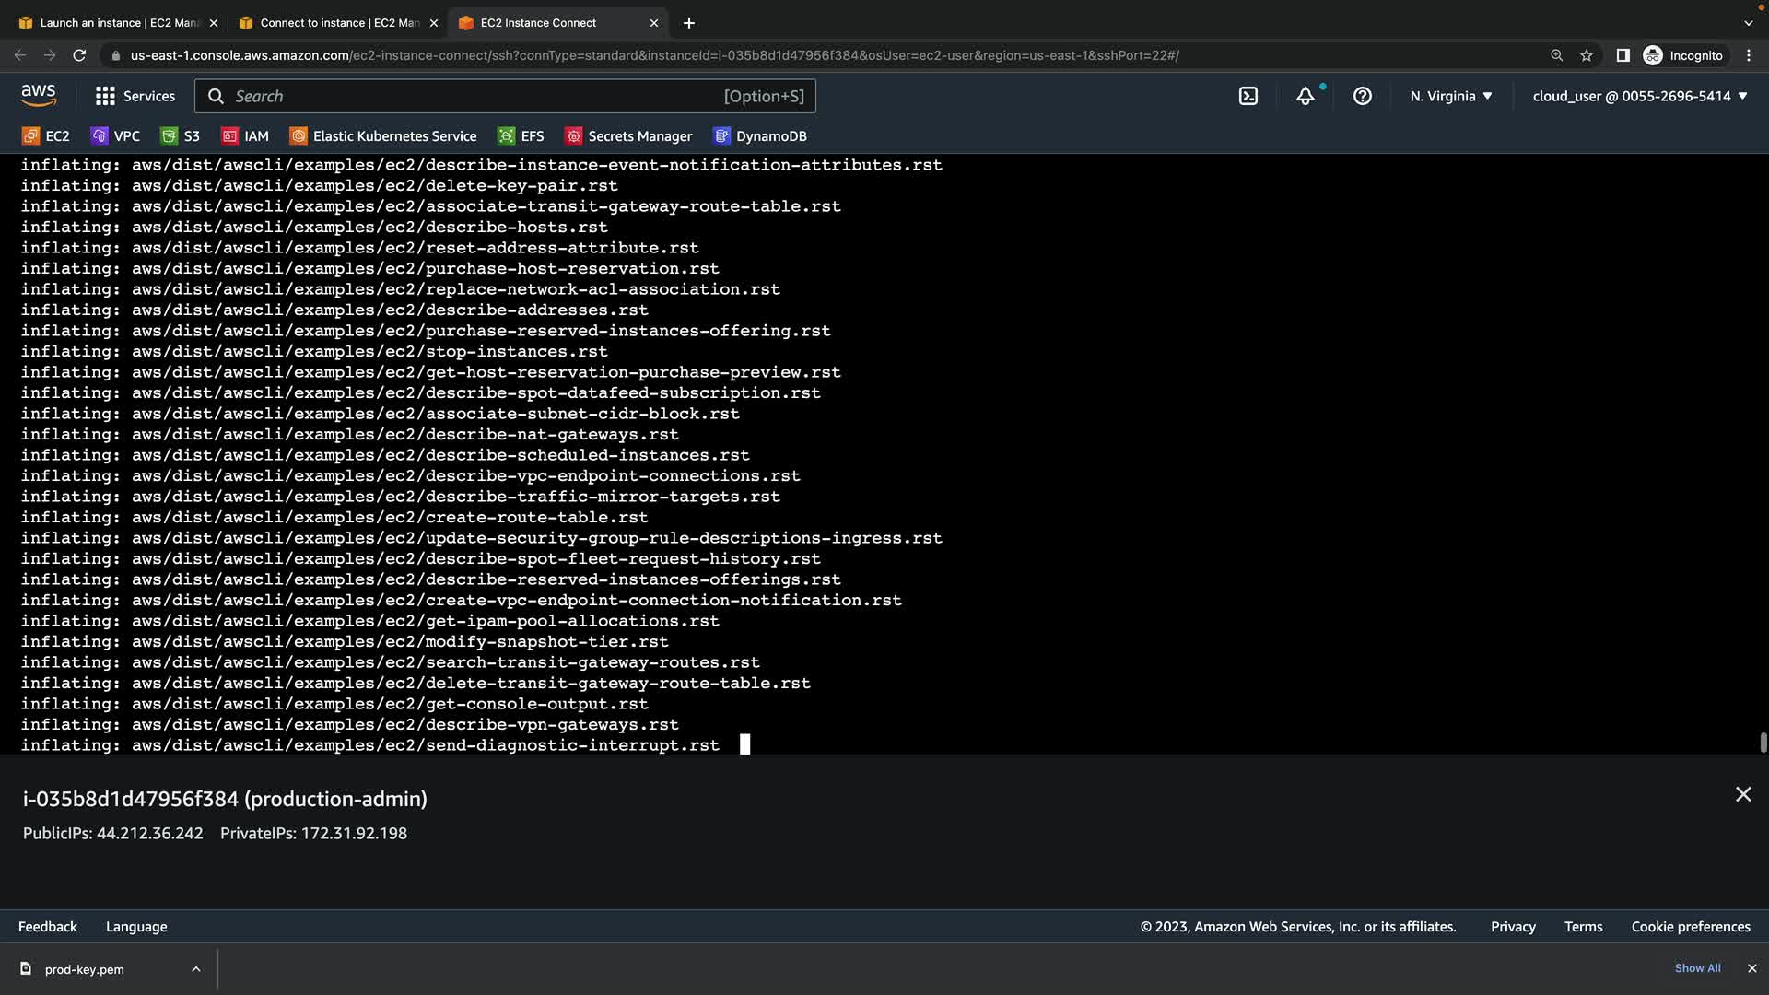Open the DynamoDB favorite shortcut
1769x995 pixels.
click(x=760, y=136)
